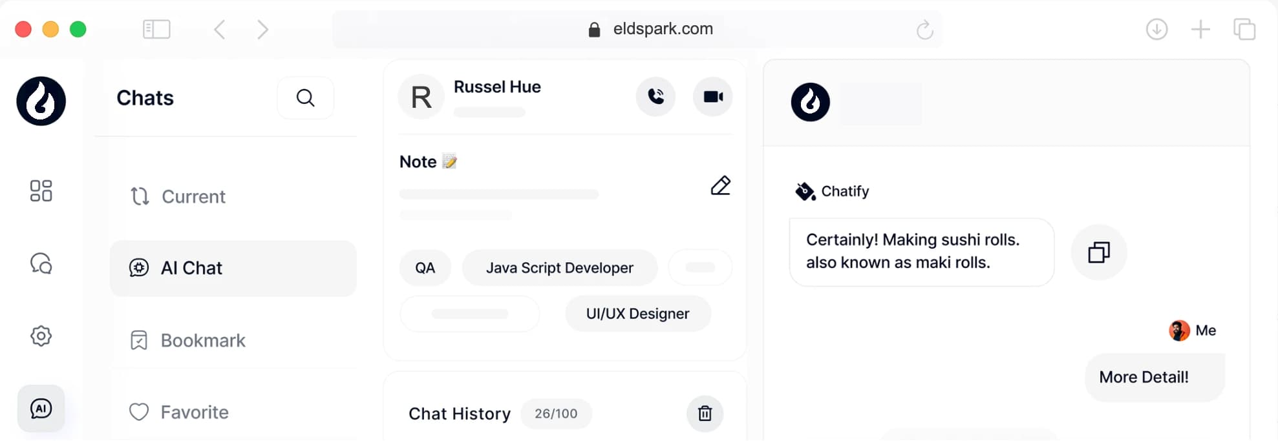Click the Java Script Developer tag
Viewport: 1278px width, 441px height.
[559, 267]
